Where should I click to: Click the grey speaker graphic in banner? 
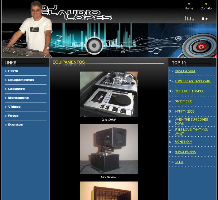[94, 46]
